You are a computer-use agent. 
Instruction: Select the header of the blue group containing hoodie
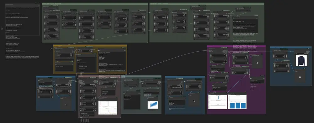[x=291, y=47]
